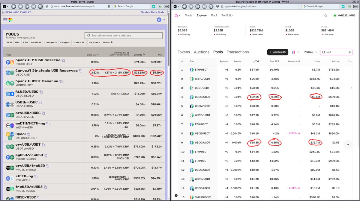Click the Curve rainbow logo
The image size is (360, 201).
(10, 20)
